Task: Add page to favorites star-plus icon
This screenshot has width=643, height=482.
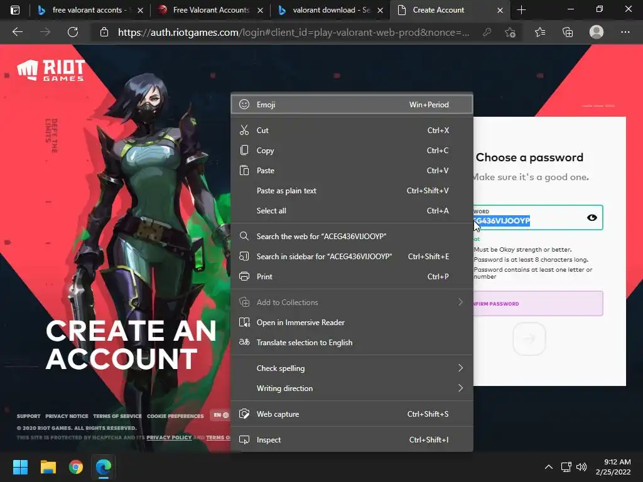Action: point(510,32)
